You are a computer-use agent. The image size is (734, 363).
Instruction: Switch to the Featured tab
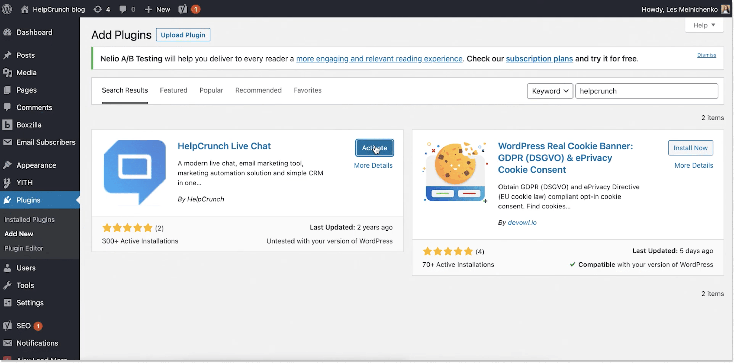coord(173,90)
